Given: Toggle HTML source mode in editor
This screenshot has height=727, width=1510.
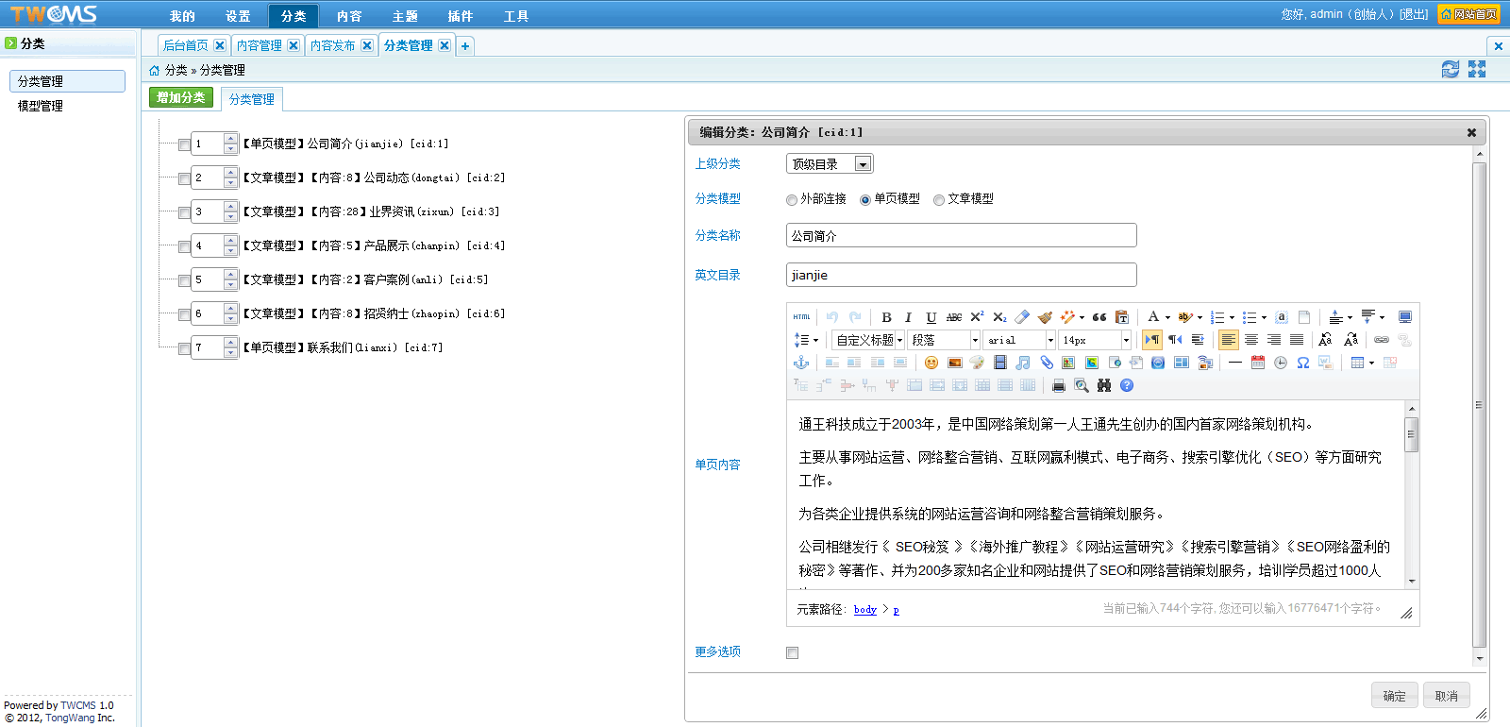Looking at the screenshot, I should point(801,317).
